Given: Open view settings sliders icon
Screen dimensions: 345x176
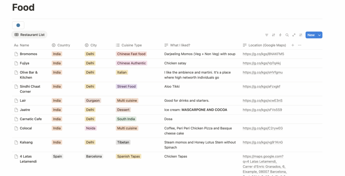Looking at the screenshot, I should [x=301, y=35].
